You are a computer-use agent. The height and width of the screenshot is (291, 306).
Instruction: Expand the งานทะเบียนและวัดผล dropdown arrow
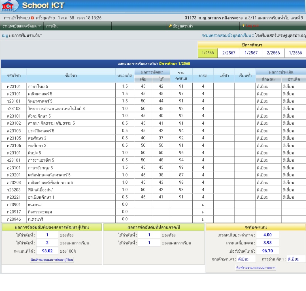pyautogui.click(x=40, y=26)
